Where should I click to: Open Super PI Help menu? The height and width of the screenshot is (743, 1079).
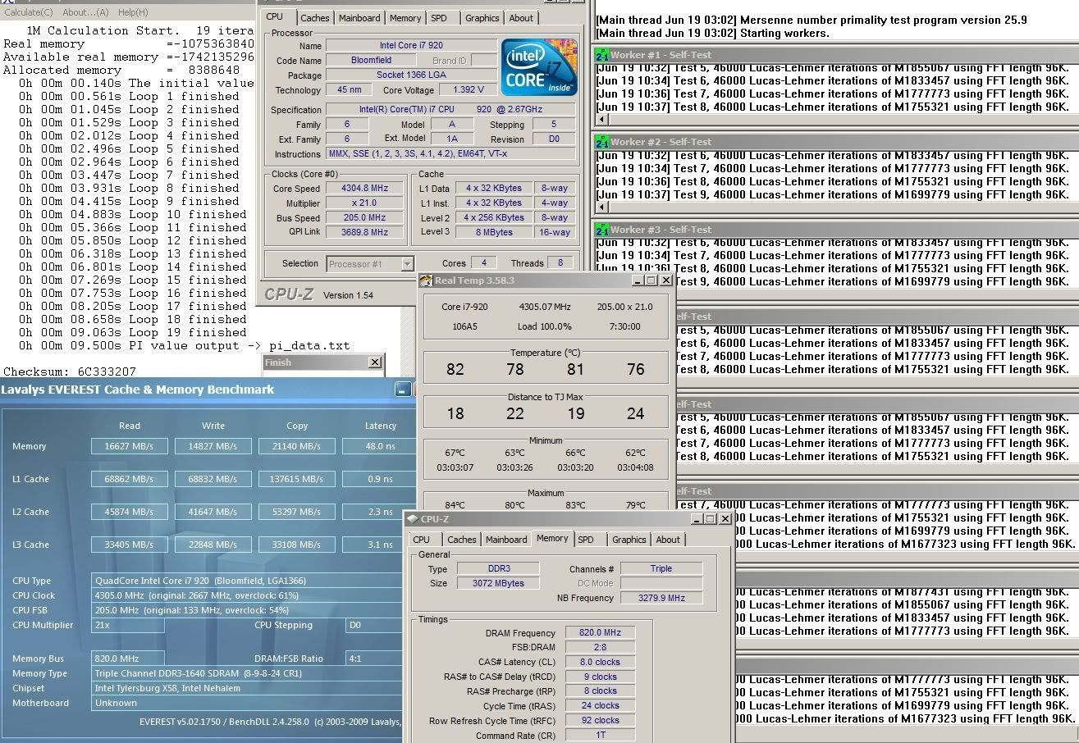coord(133,12)
